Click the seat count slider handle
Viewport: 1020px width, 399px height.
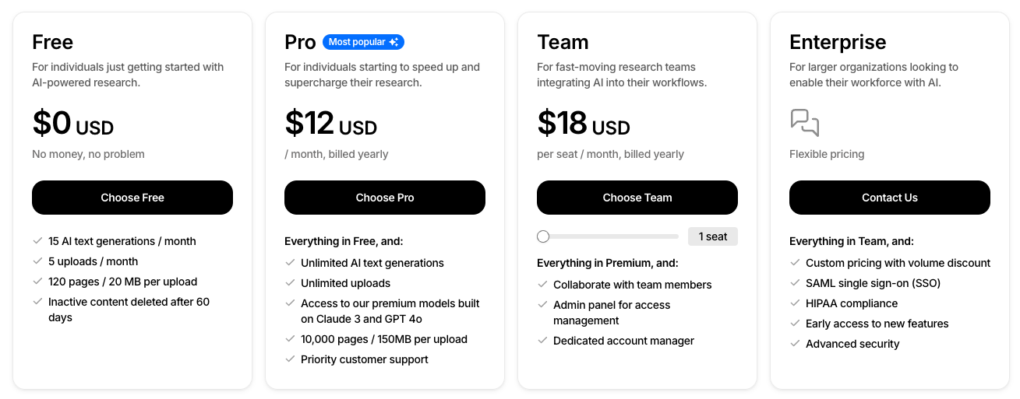pyautogui.click(x=543, y=236)
